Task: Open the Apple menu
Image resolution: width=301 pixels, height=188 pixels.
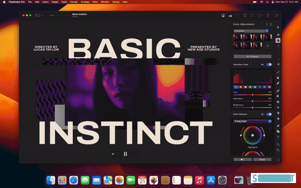Action: [x=4, y=2]
